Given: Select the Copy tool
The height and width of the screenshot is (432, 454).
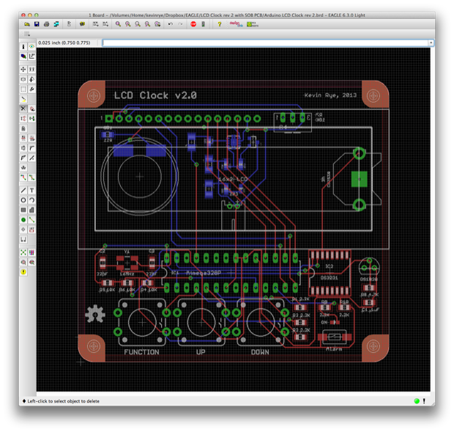Looking at the screenshot, I should point(31,70).
